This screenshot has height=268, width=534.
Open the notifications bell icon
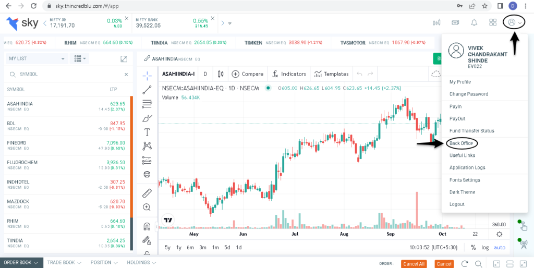(474, 22)
